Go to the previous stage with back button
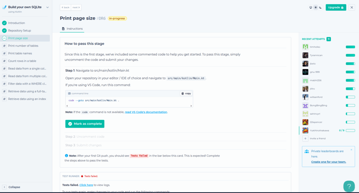Screen dimensions: 359x193 (66, 7)
